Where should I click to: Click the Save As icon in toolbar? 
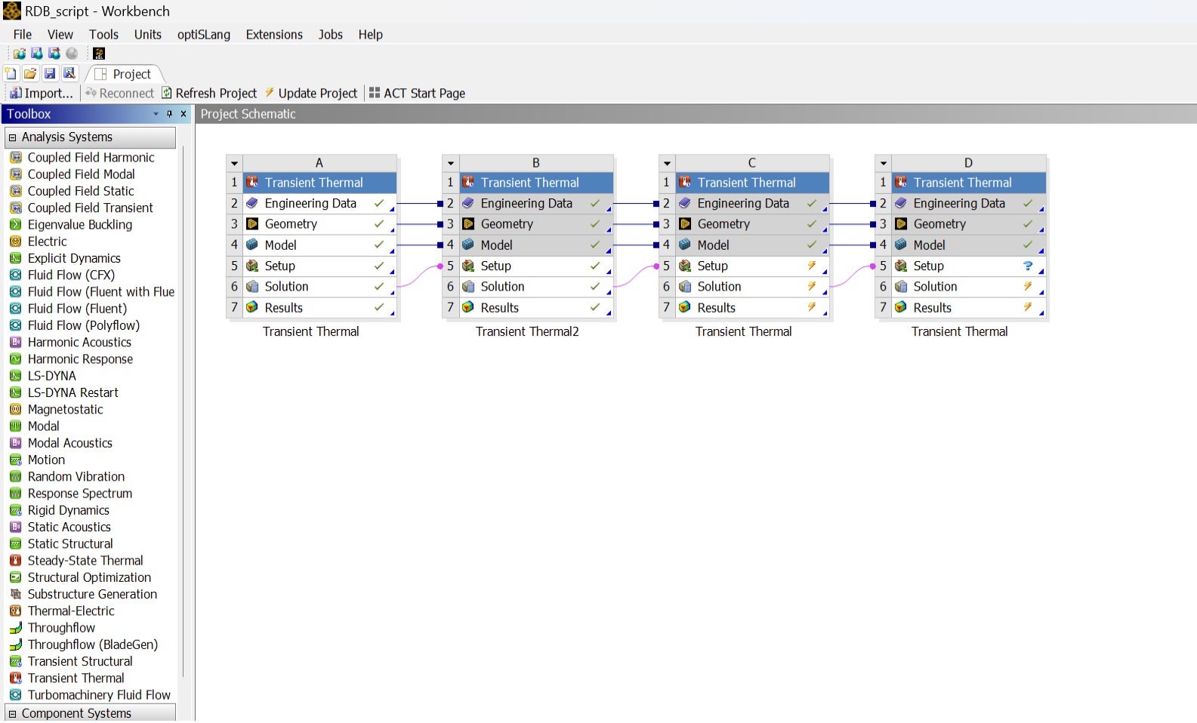pyautogui.click(x=69, y=73)
